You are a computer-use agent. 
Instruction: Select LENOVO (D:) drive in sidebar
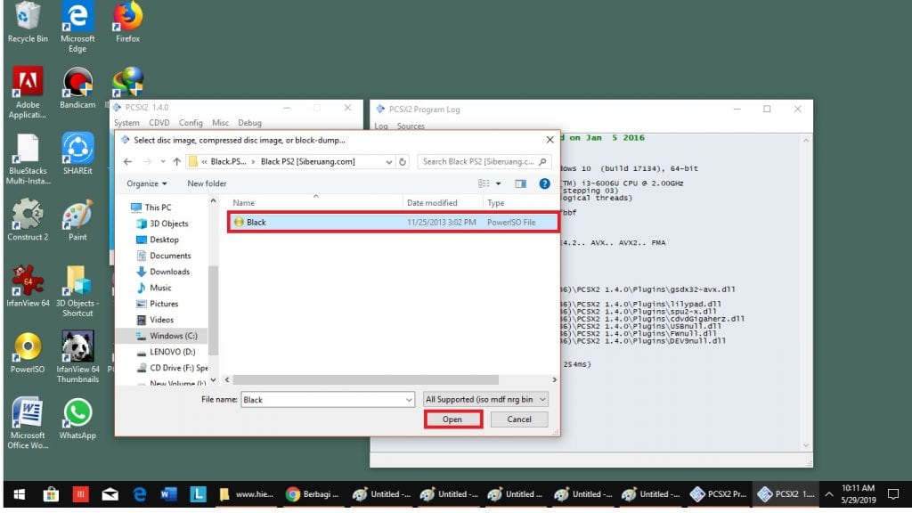click(171, 352)
